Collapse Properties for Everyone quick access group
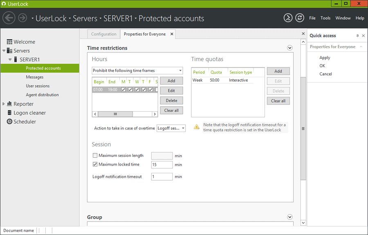 (x=361, y=47)
